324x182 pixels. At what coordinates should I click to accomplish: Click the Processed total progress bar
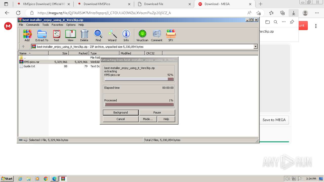click(139, 104)
